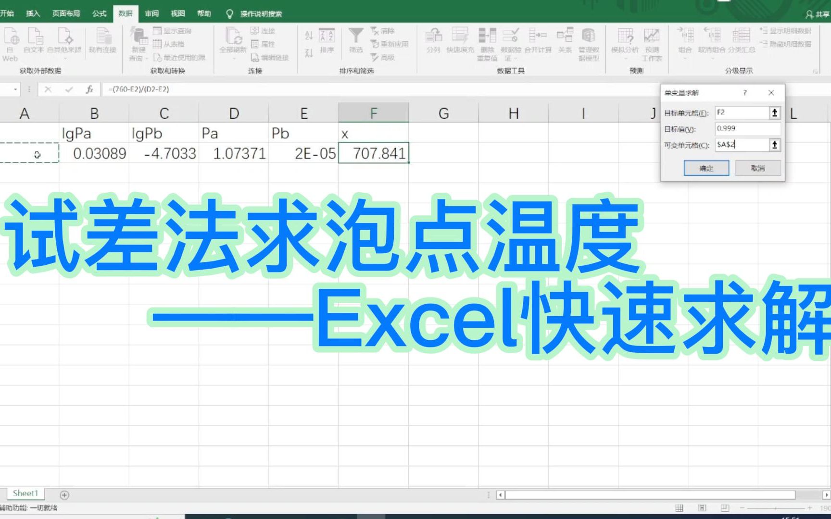The height and width of the screenshot is (519, 831).
Task: Click the By changing cell (可变单元格) field
Action: coord(742,145)
